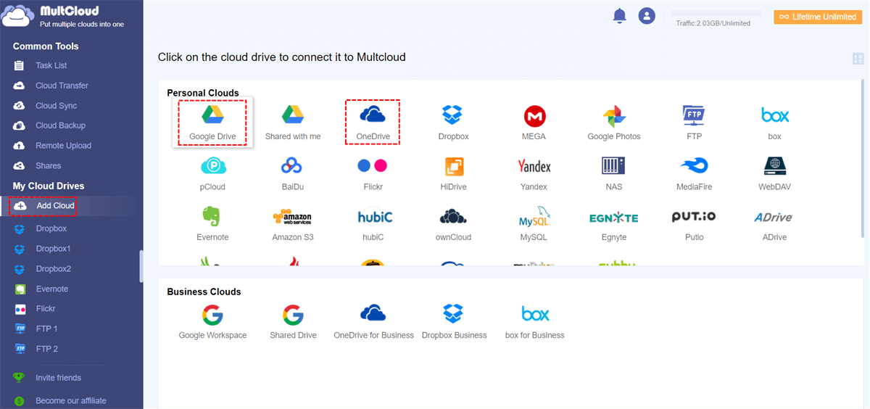This screenshot has height=409, width=870.
Task: Open Cloud Transfer in sidebar
Action: (62, 86)
